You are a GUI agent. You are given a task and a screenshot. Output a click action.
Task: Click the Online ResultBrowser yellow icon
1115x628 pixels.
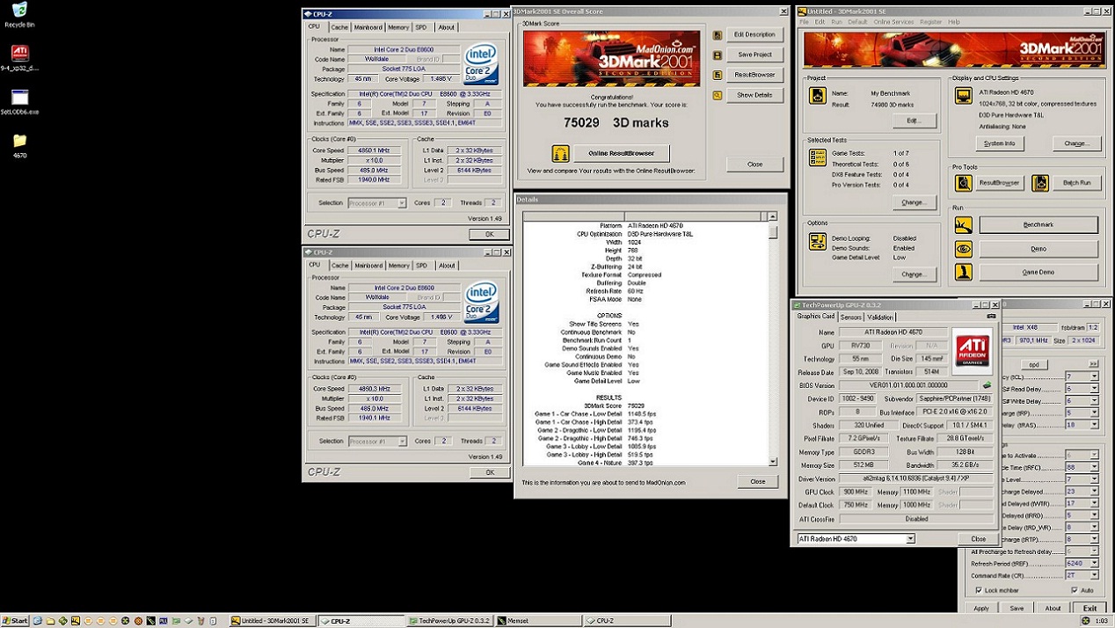[x=561, y=153]
